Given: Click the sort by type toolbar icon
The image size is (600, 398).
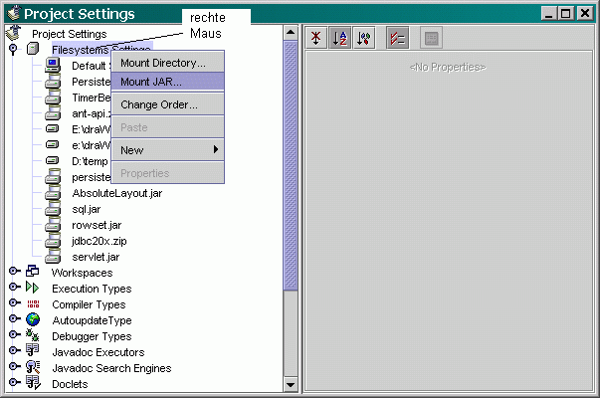Looking at the screenshot, I should 362,38.
